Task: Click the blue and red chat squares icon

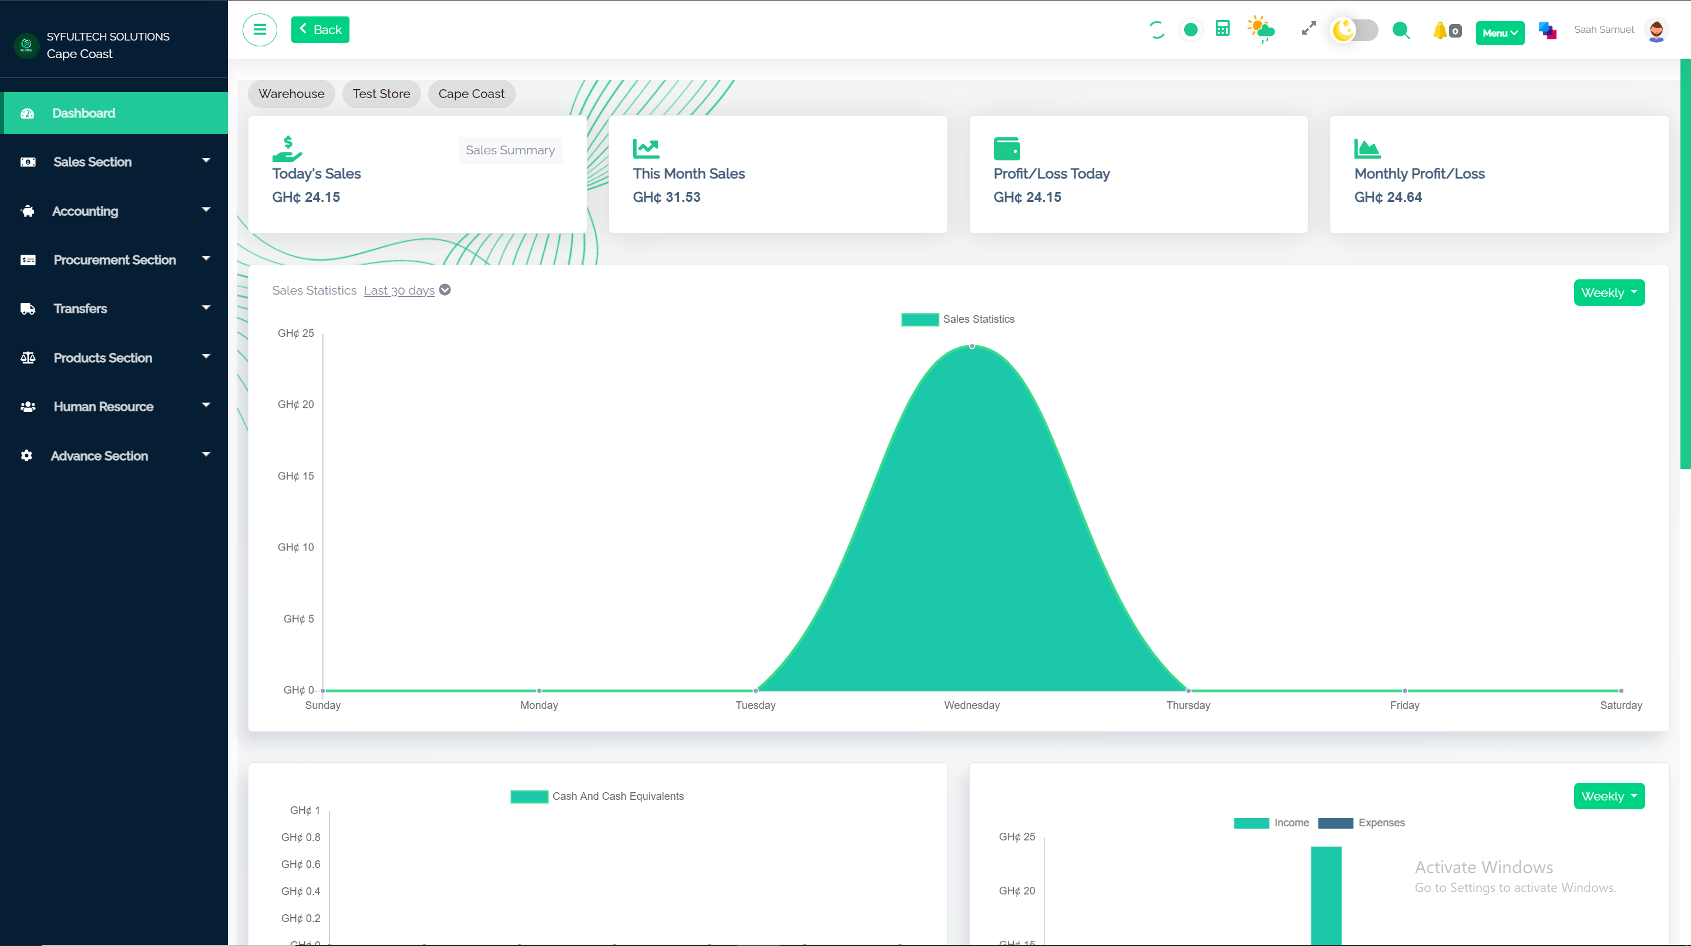Action: [x=1547, y=30]
